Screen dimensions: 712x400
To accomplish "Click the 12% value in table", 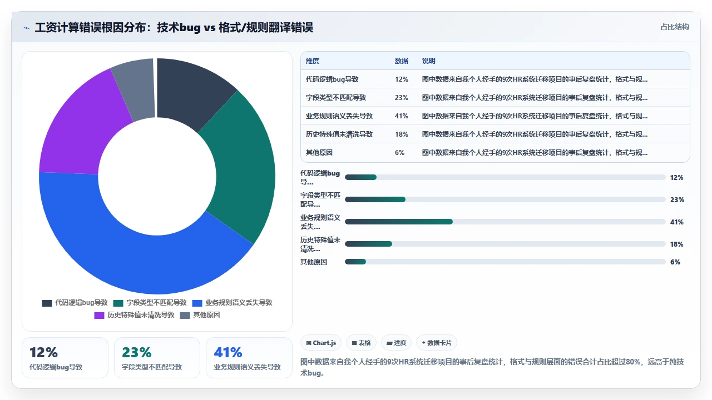I will click(x=402, y=79).
